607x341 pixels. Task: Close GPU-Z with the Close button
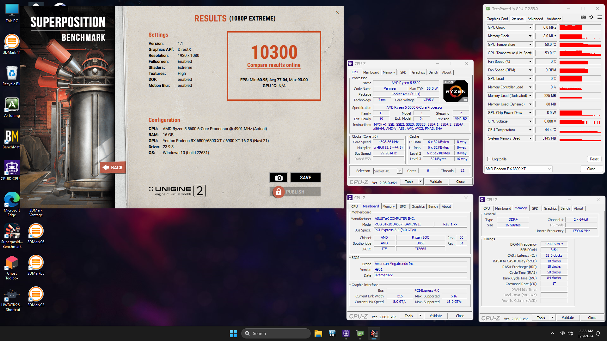(591, 169)
